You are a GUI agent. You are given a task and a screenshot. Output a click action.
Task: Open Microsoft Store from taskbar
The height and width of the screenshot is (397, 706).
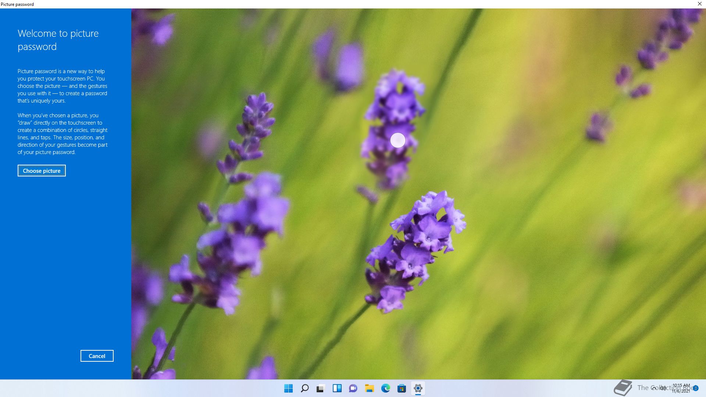(402, 388)
